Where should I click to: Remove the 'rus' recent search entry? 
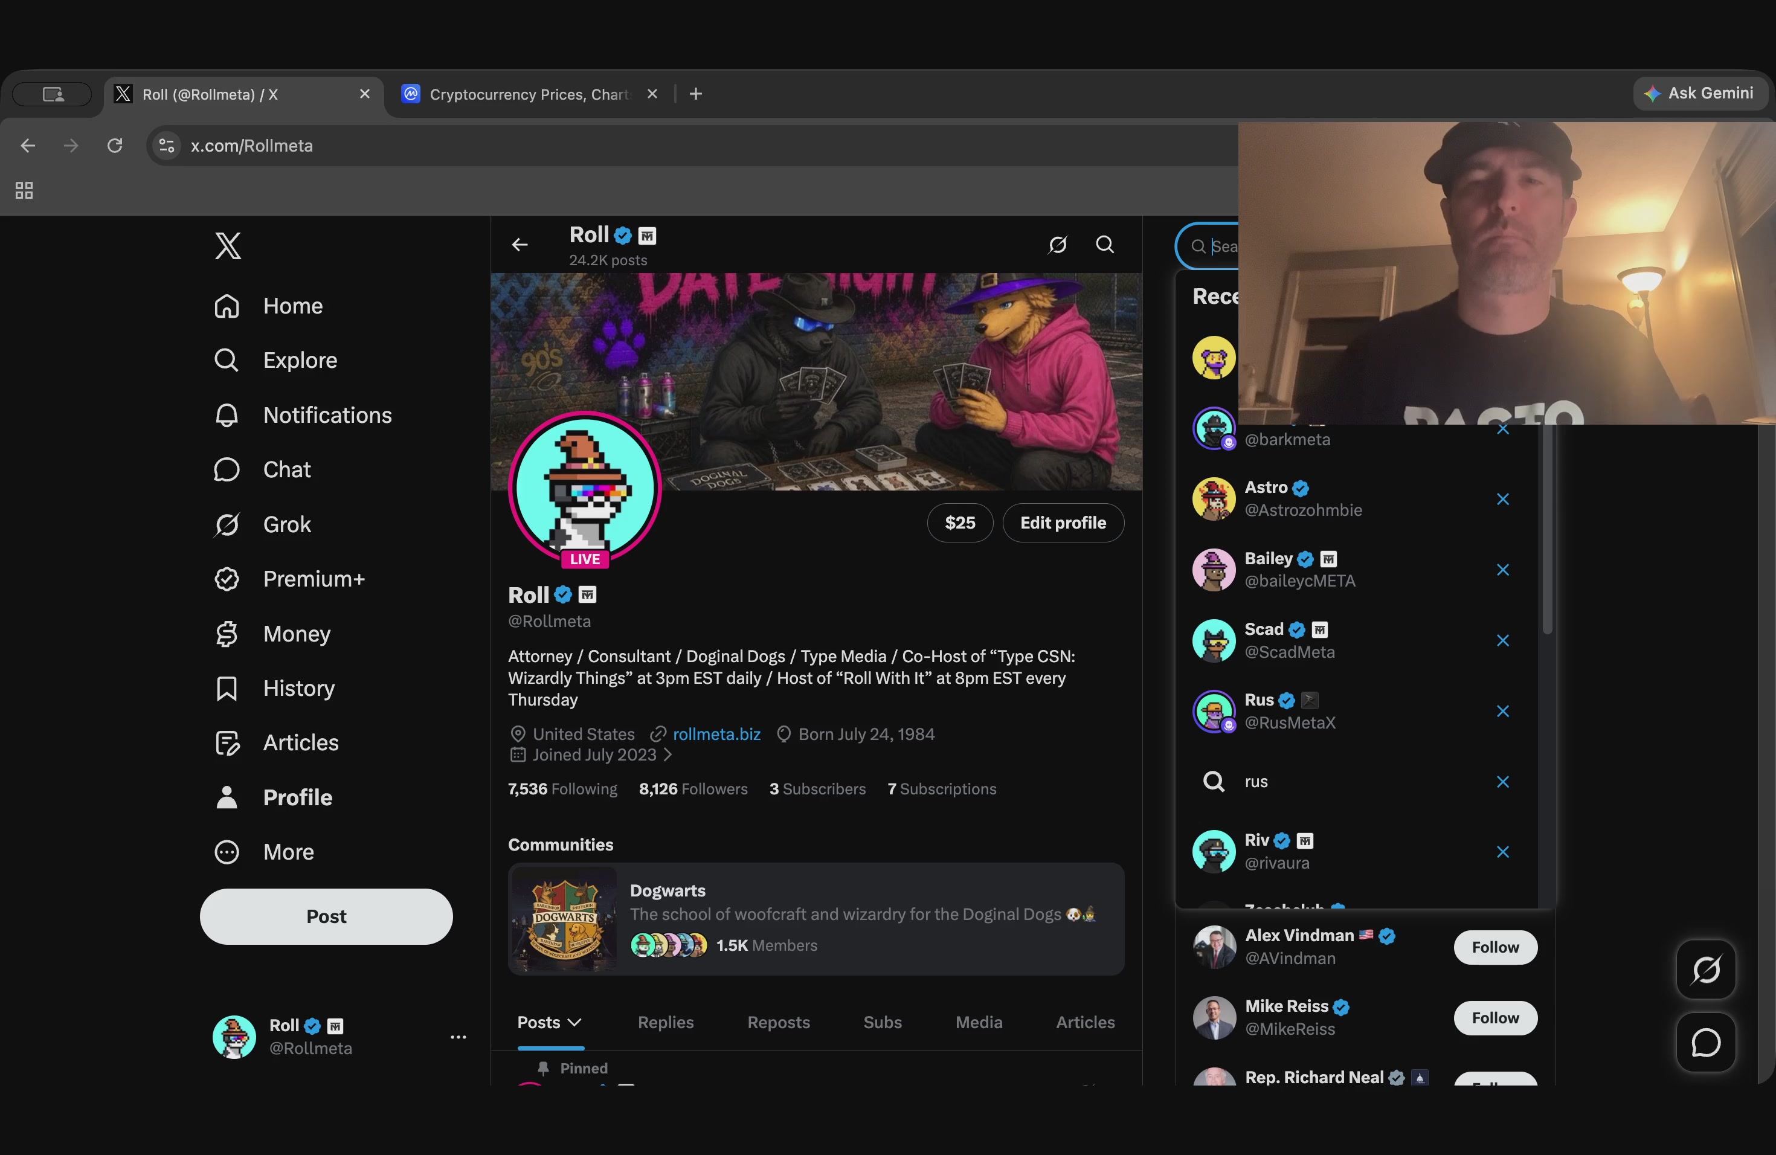click(x=1503, y=781)
